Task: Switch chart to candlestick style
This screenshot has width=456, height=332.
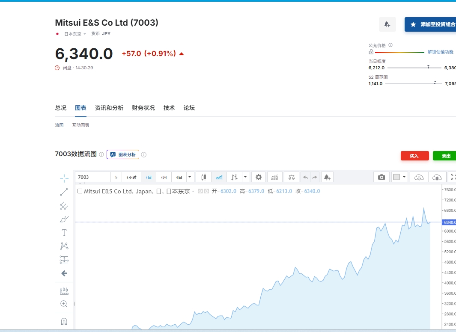Action: (x=203, y=177)
